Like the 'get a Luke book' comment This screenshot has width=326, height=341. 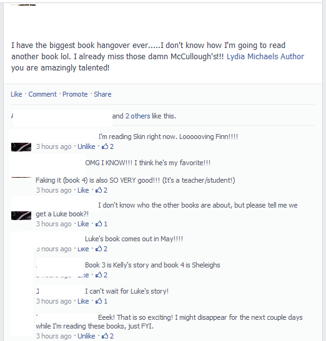coord(83,224)
